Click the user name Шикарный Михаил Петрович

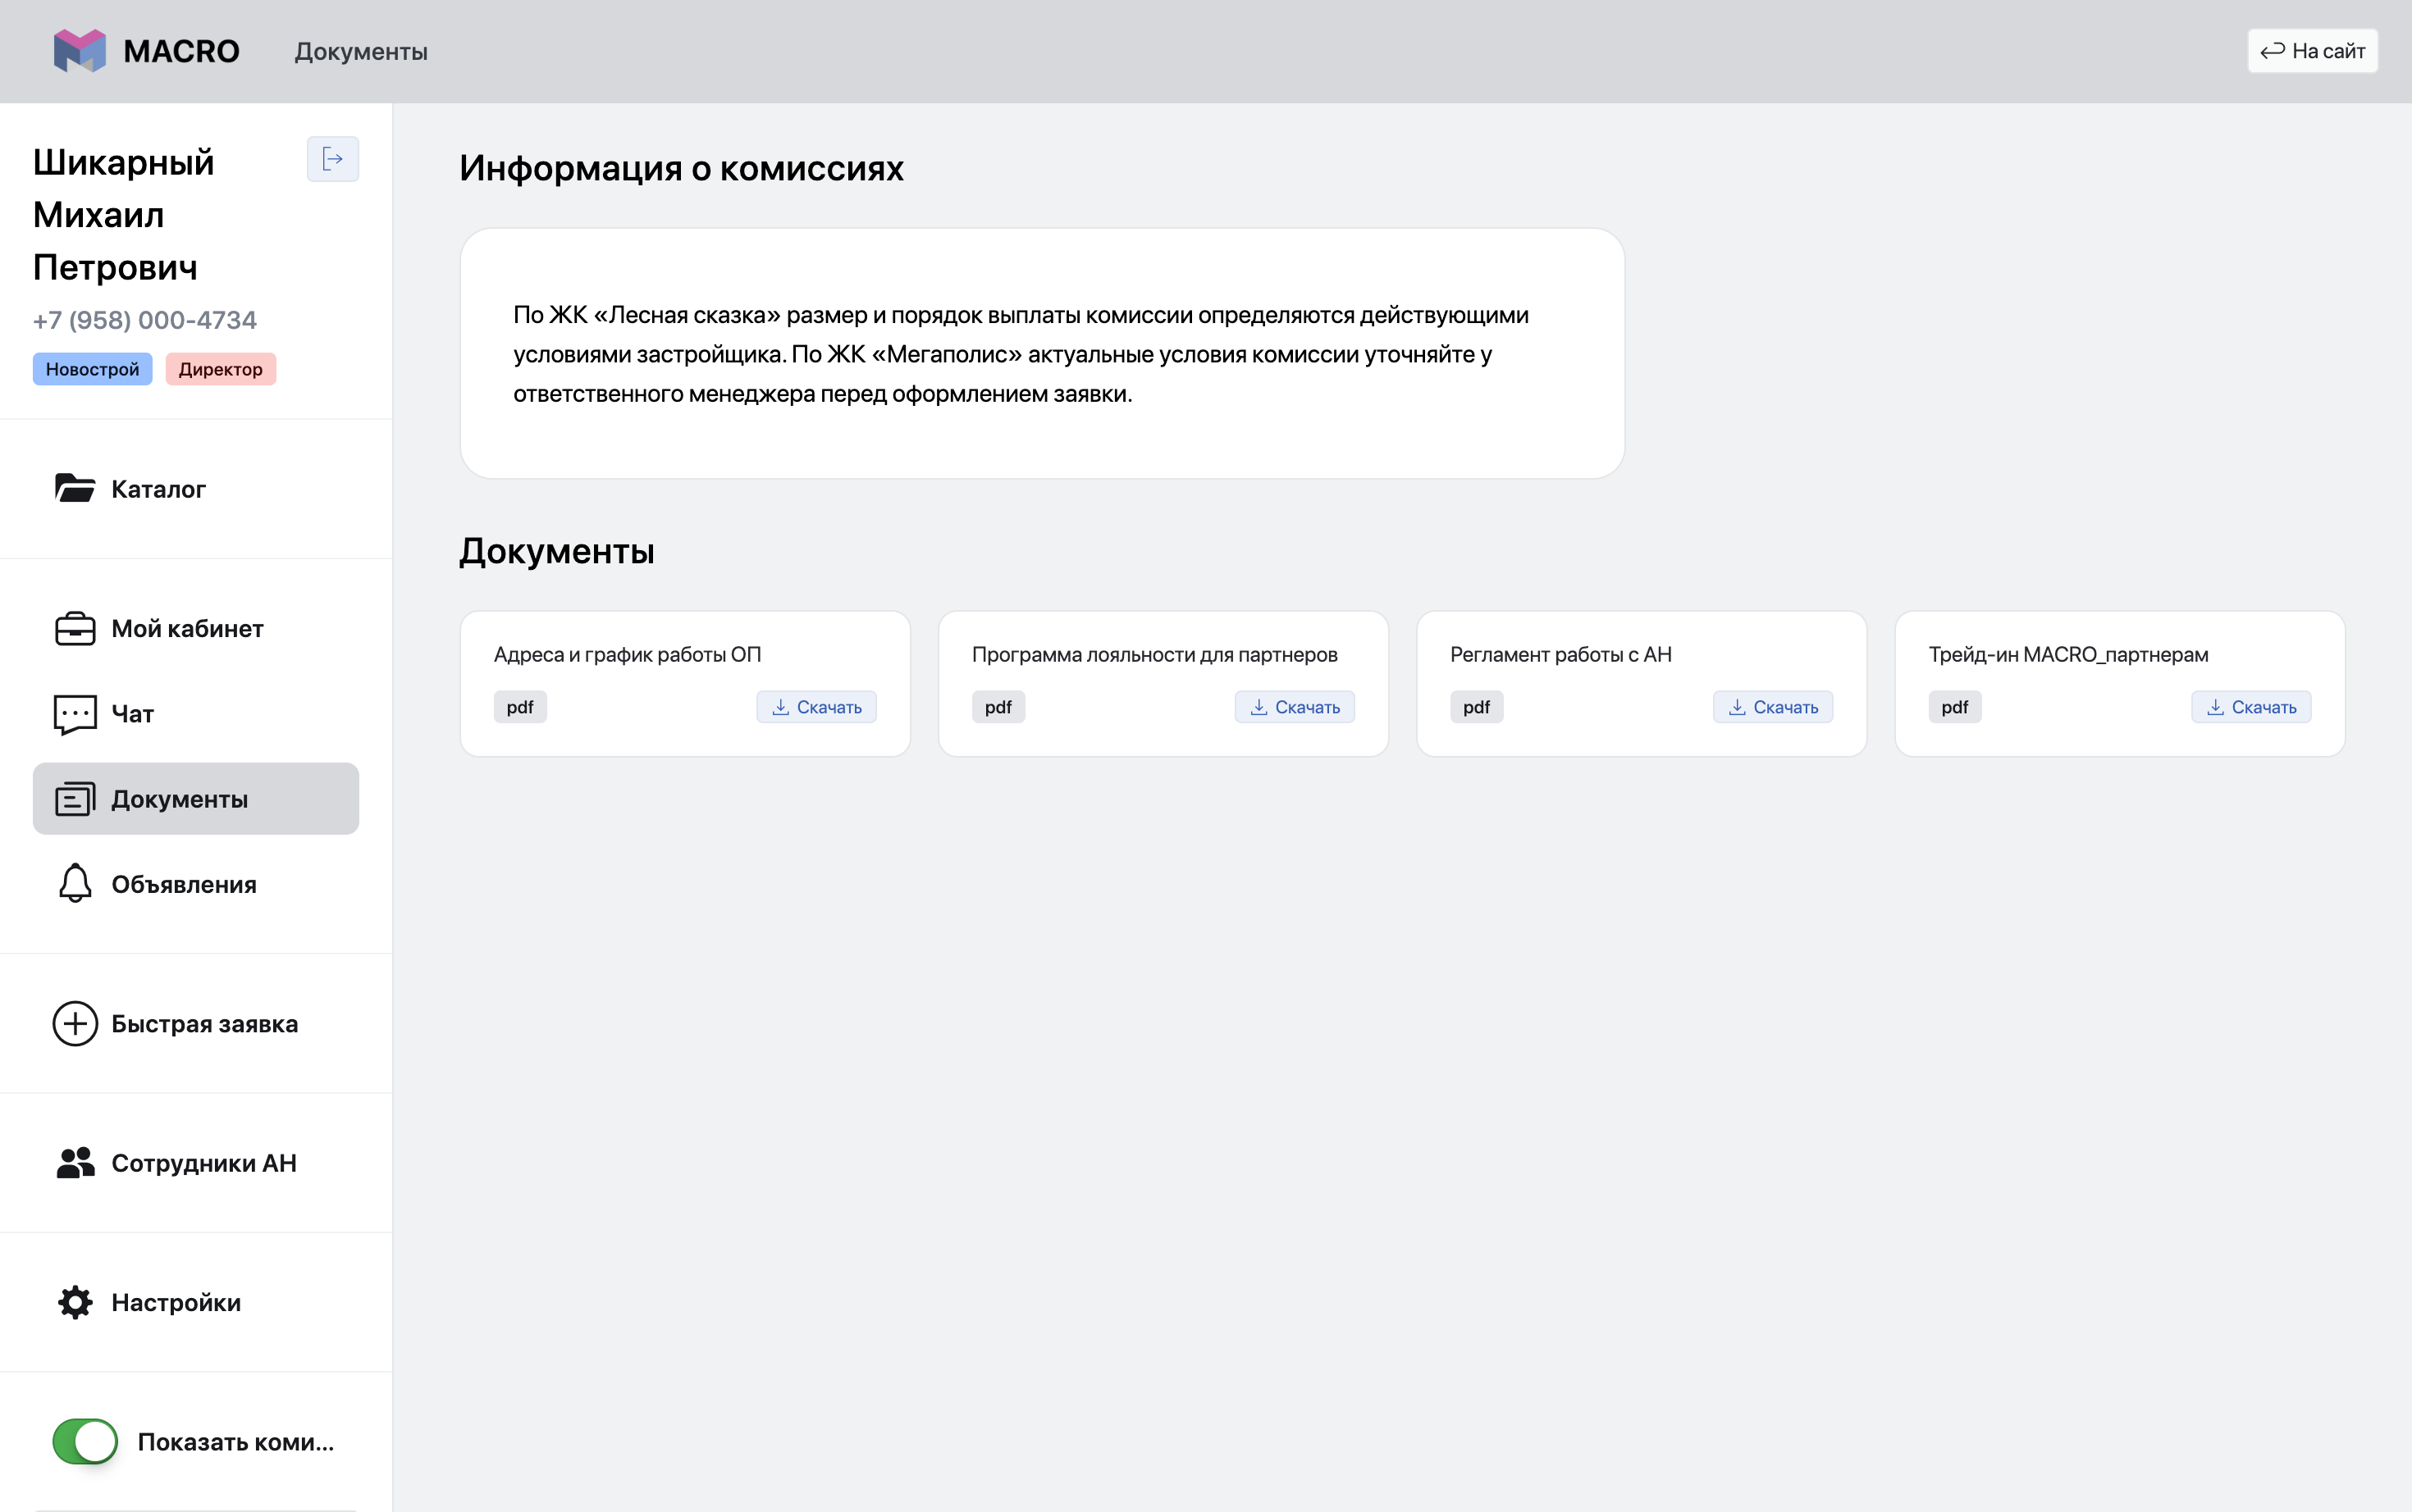tap(124, 215)
